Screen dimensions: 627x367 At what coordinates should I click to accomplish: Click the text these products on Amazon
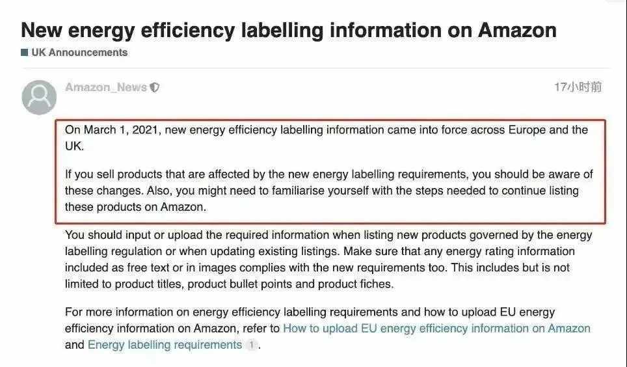point(135,207)
